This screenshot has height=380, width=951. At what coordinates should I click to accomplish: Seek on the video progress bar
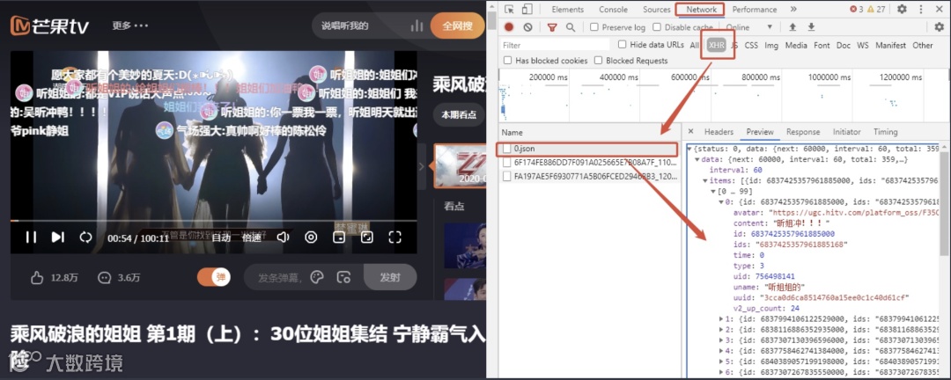[213, 221]
